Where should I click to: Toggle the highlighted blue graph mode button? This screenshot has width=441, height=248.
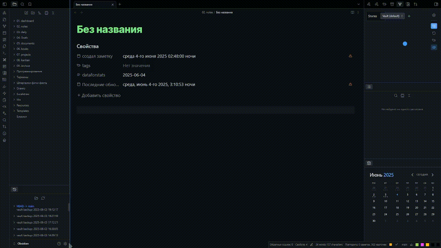[434, 26]
